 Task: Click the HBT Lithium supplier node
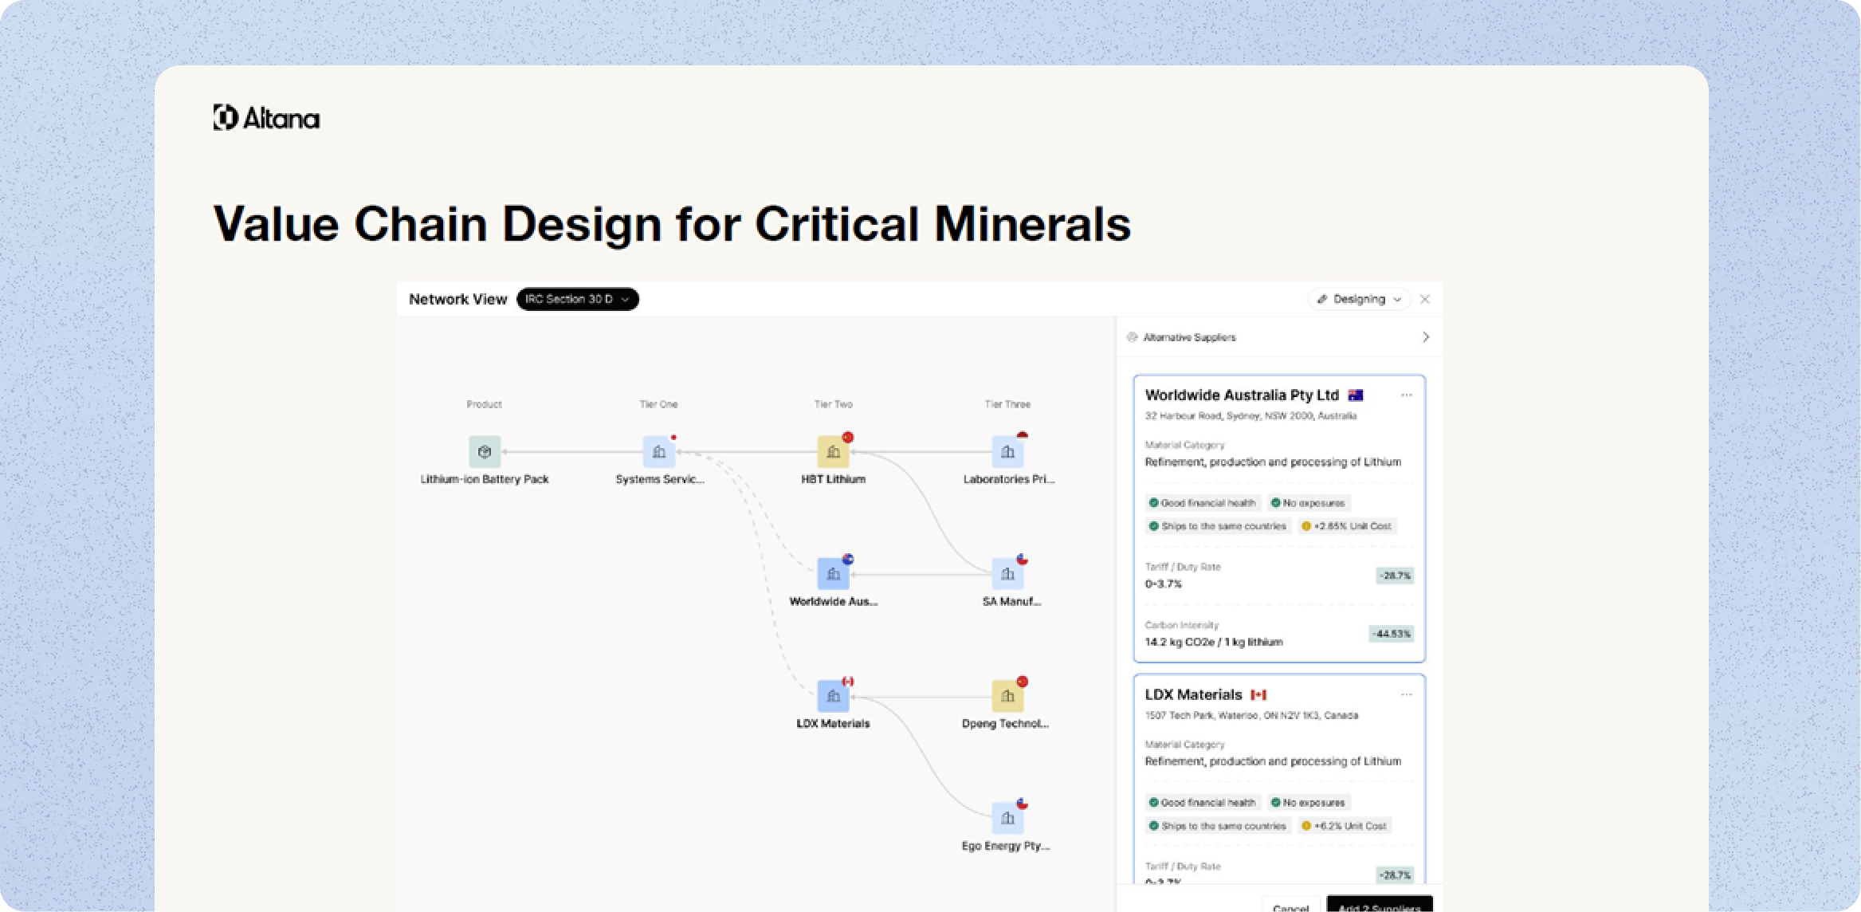coord(833,452)
